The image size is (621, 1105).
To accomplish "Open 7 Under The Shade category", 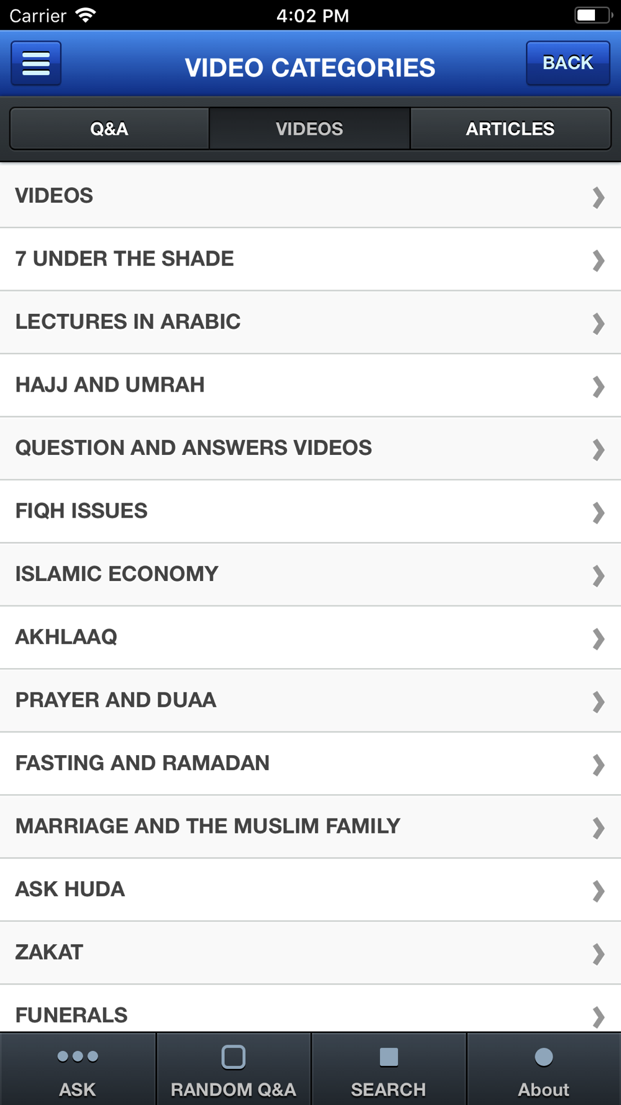I will point(310,259).
